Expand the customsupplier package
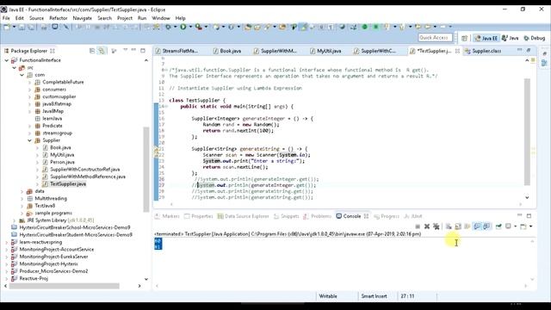 (x=29, y=96)
